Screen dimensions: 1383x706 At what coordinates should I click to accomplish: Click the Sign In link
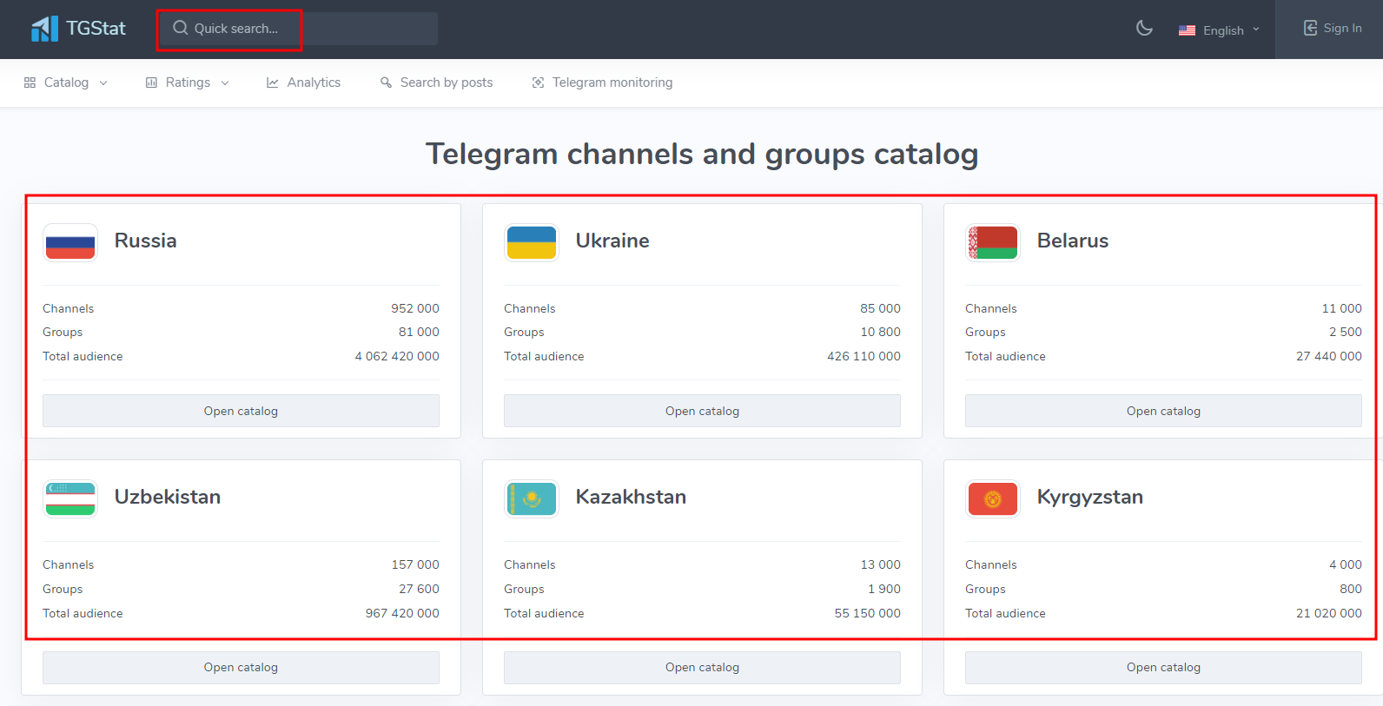point(1333,28)
